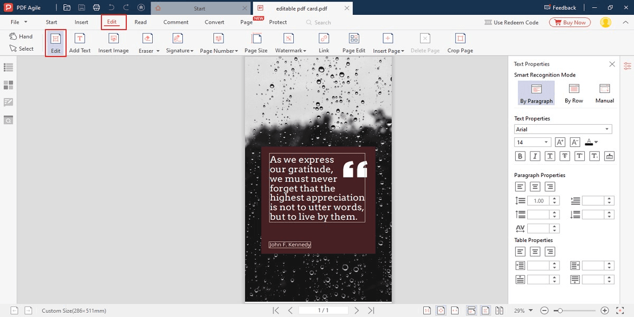Select the Crop Page tool
Screen dimensions: 634x317
pyautogui.click(x=460, y=43)
